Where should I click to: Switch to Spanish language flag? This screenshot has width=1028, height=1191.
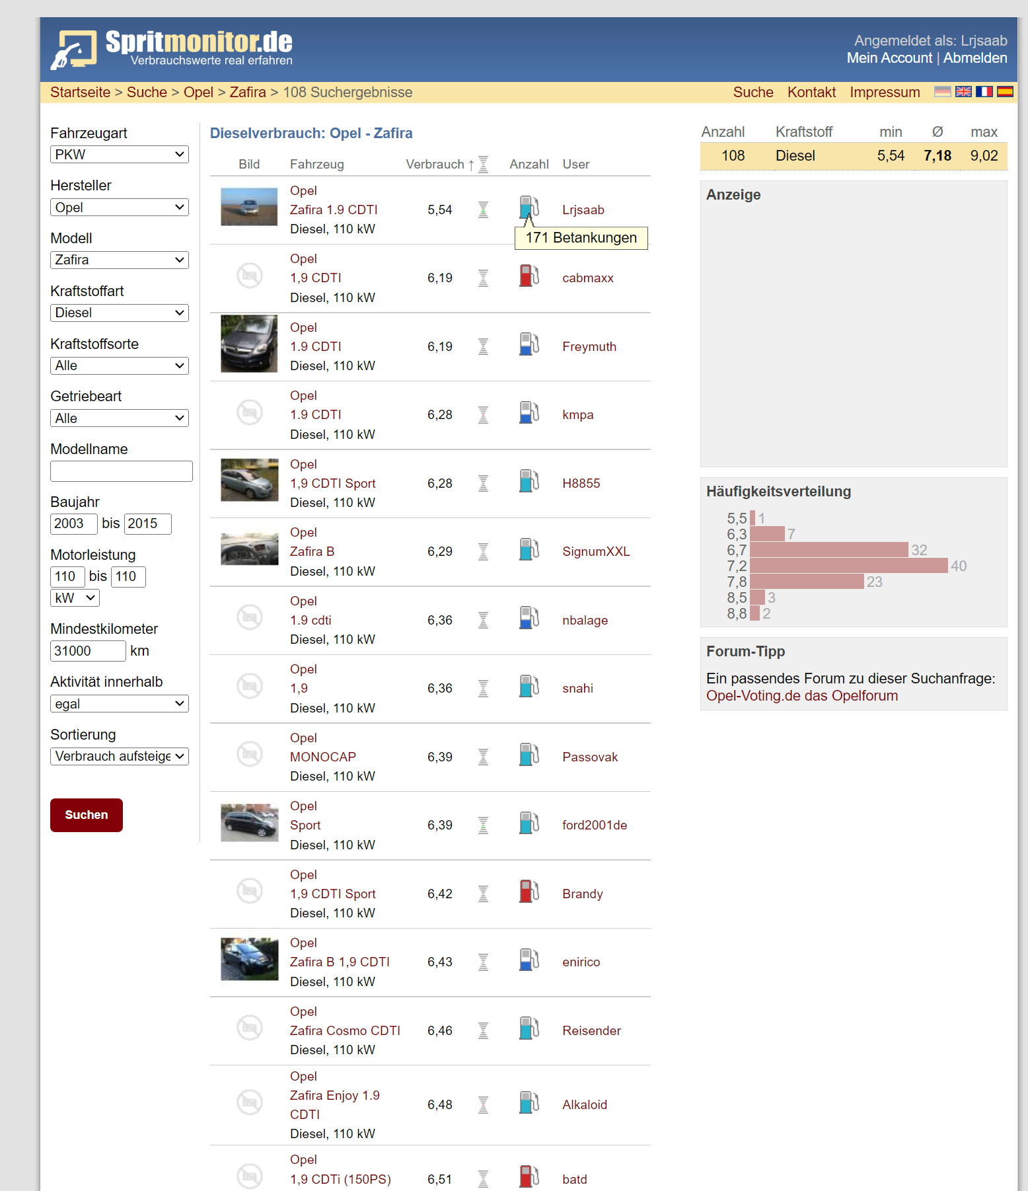pos(1005,92)
